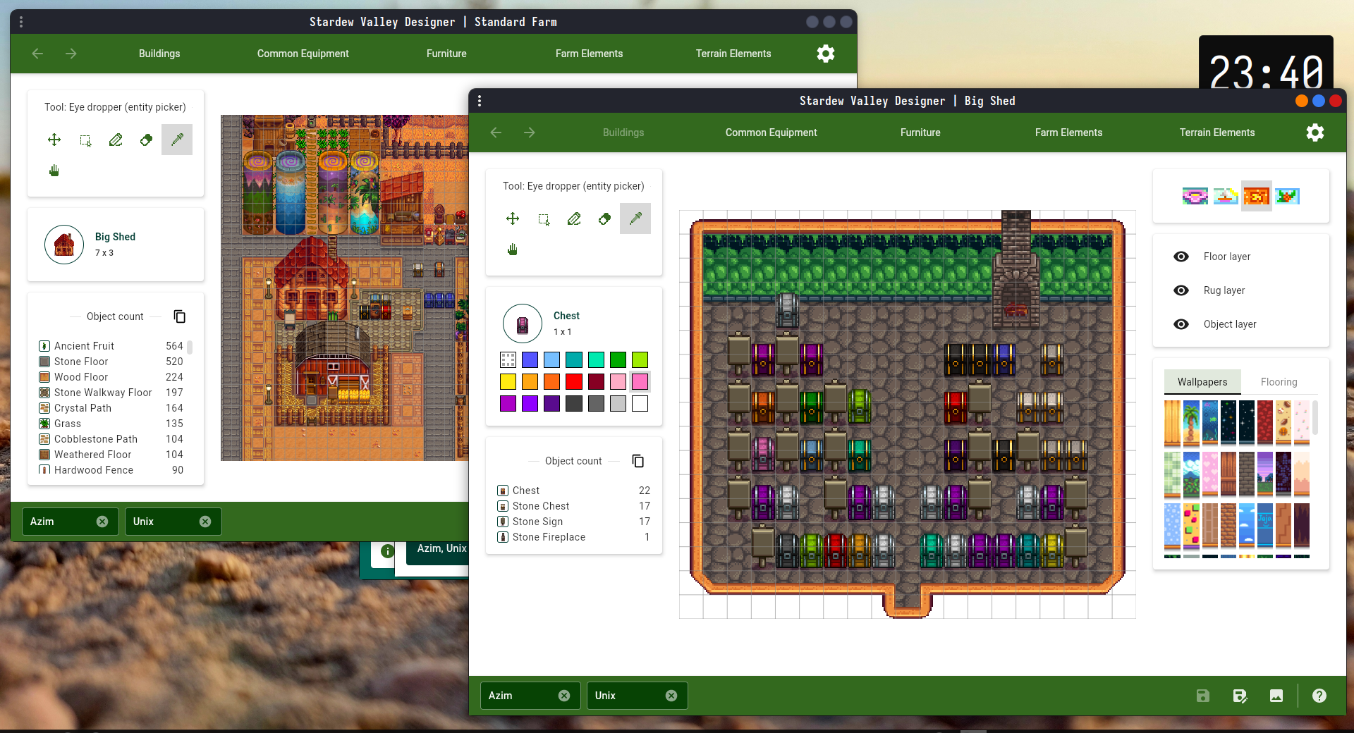Copy object count list in Standard Farm window
This screenshot has height=733, width=1354.
[180, 316]
